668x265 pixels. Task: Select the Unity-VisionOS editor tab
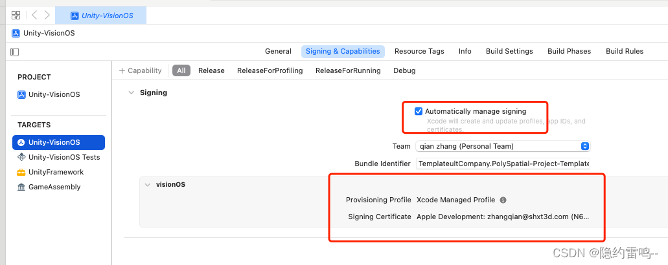coord(101,16)
